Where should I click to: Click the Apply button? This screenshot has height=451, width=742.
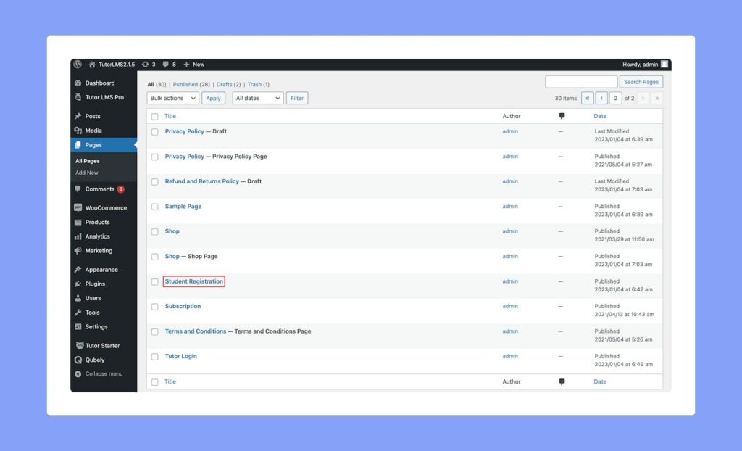[x=213, y=97]
